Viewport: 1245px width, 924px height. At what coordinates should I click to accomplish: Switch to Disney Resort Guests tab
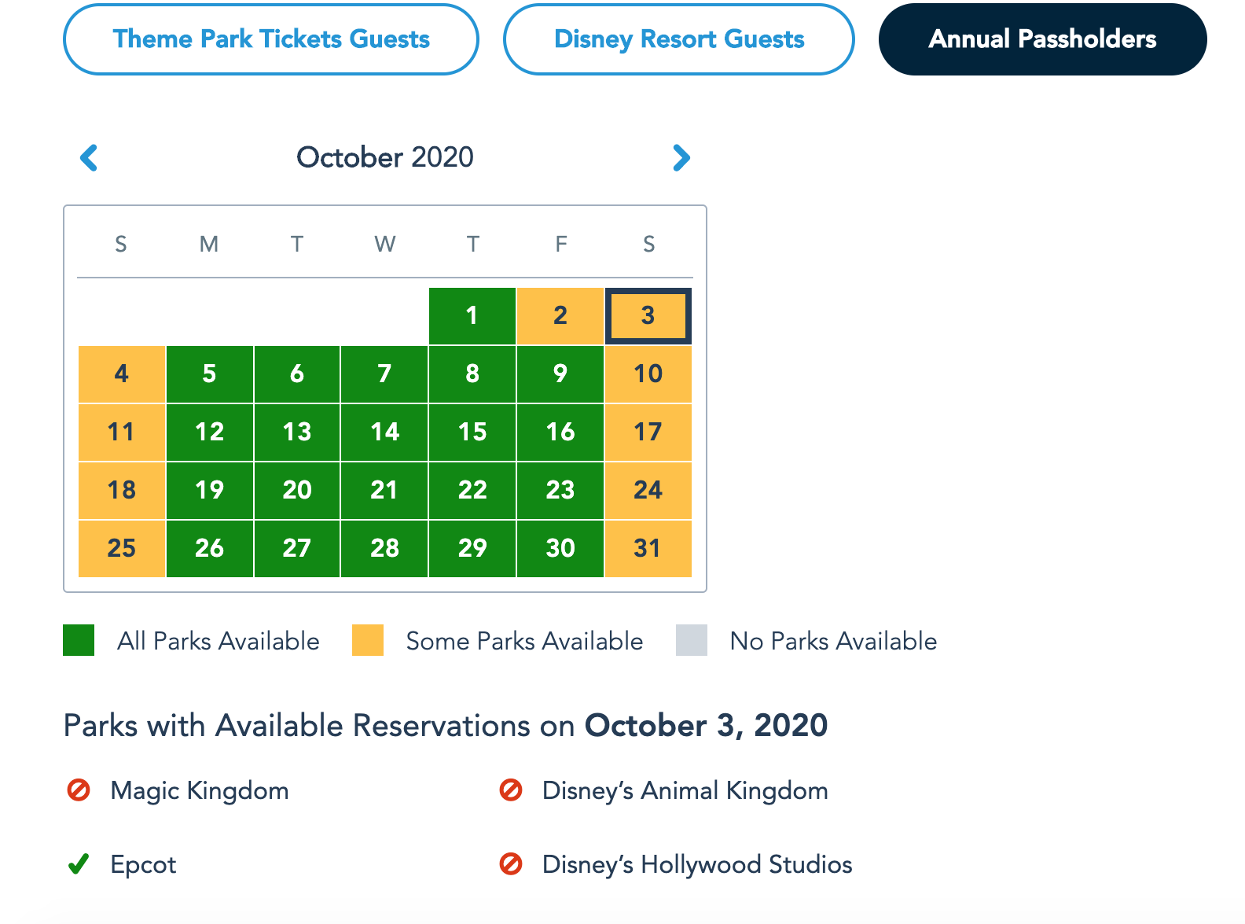(678, 39)
